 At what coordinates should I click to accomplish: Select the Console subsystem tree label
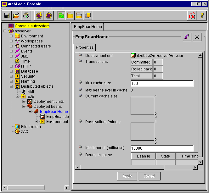click(x=32, y=26)
